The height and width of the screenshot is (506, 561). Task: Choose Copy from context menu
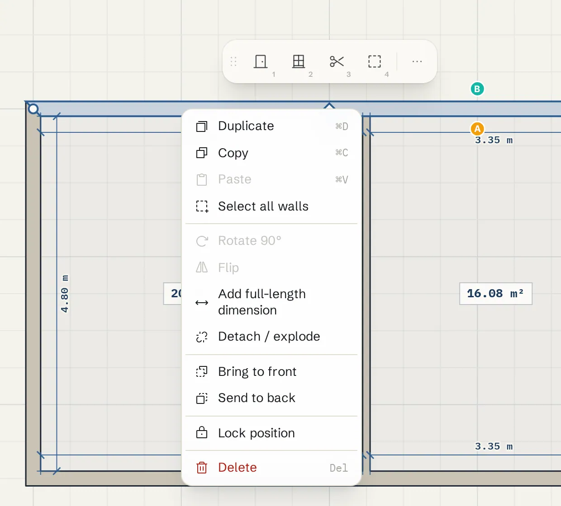271,153
